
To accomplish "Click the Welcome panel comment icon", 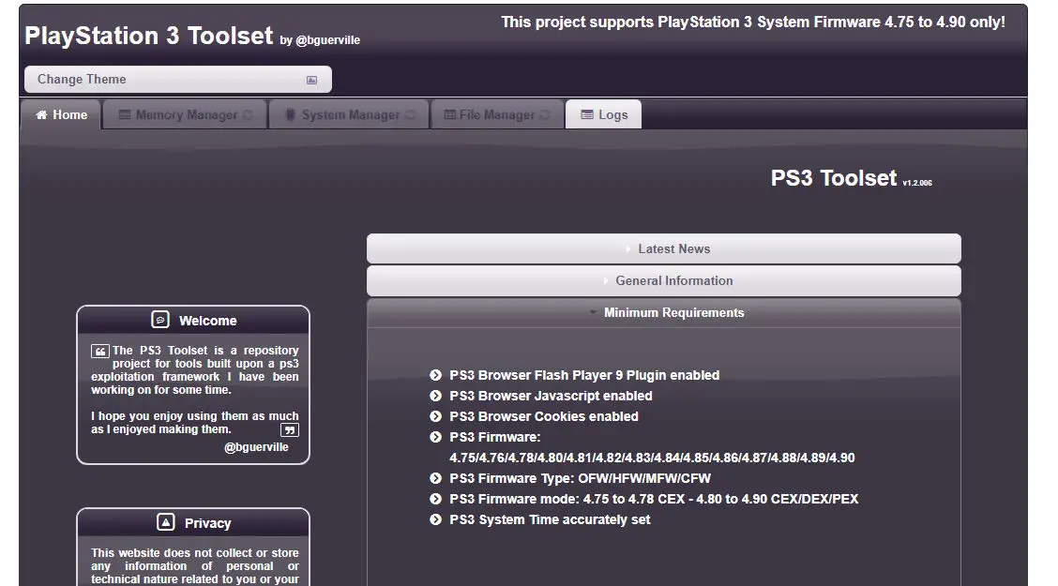I will [160, 320].
